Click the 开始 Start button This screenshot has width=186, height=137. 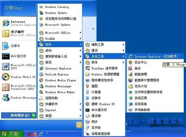click(x=12, y=134)
